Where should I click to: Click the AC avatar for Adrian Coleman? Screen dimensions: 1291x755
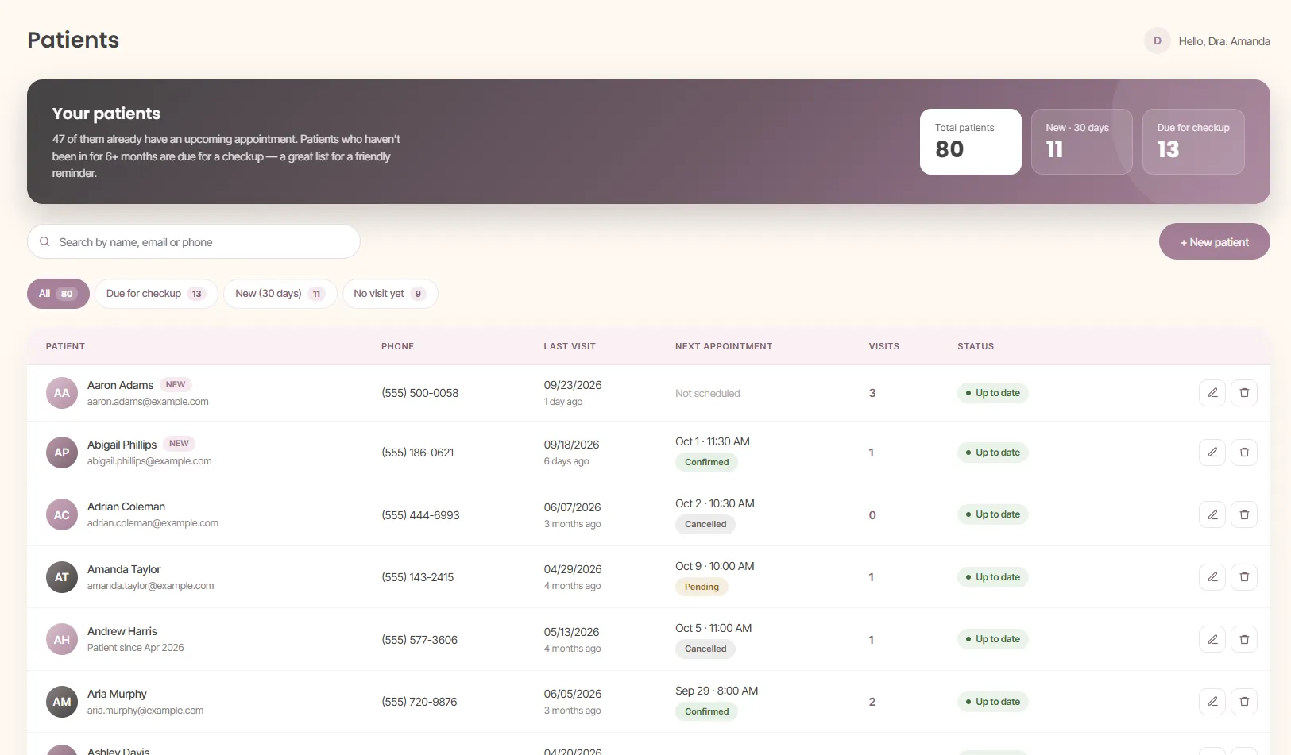(x=62, y=514)
